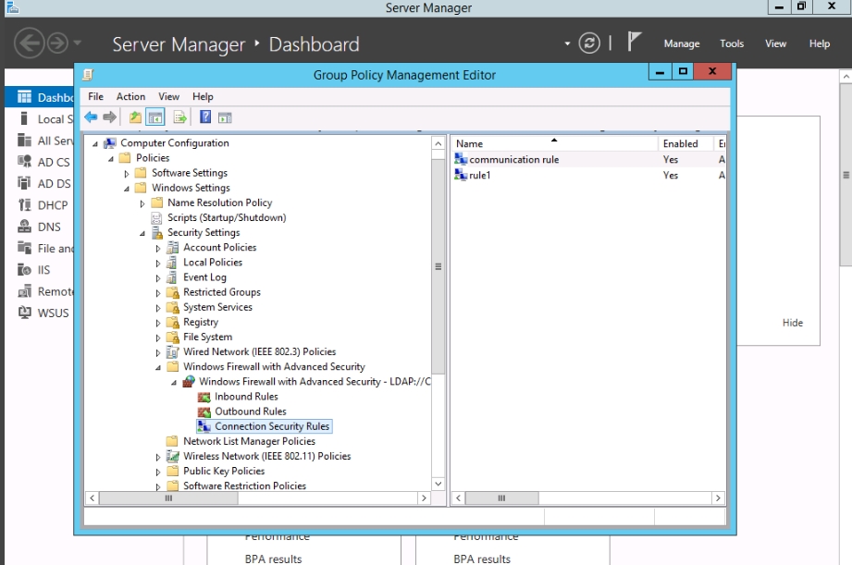Click the Yes value for communication rule
Screen dimensions: 852x565
coord(670,159)
